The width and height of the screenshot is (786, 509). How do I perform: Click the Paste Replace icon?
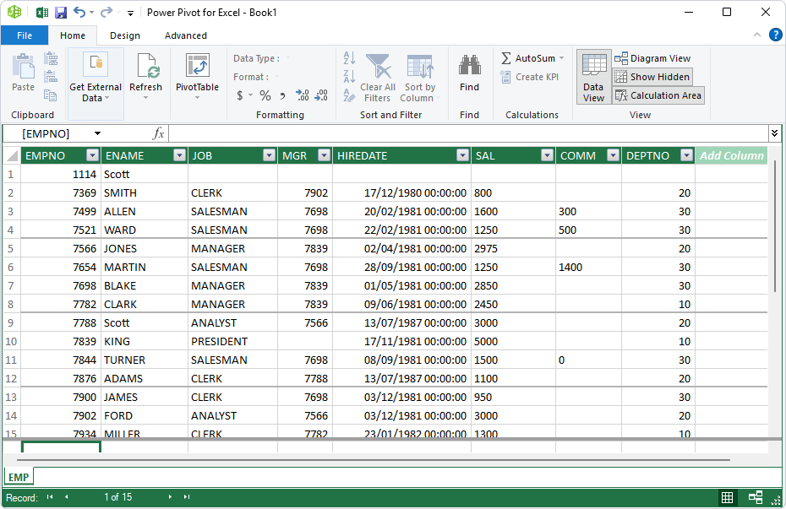point(51,77)
